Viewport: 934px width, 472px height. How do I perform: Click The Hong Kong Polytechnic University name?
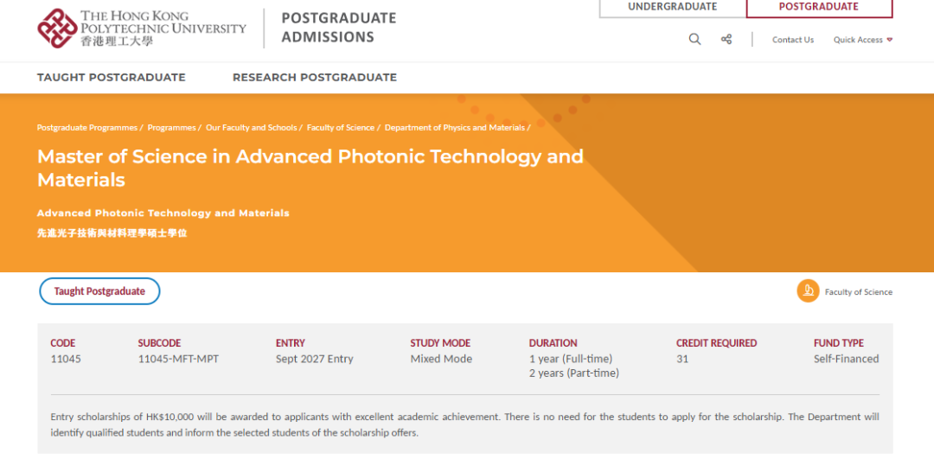point(163,28)
